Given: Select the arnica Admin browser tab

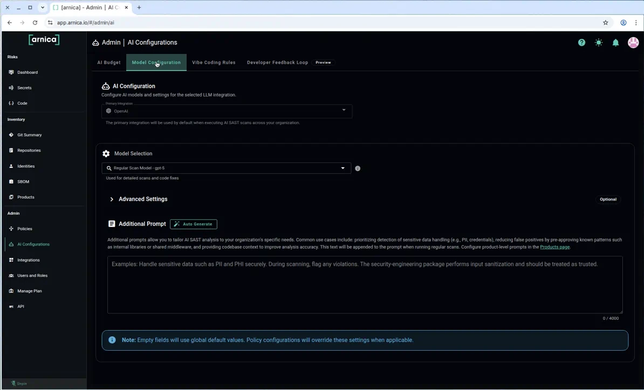Looking at the screenshot, I should [91, 8].
